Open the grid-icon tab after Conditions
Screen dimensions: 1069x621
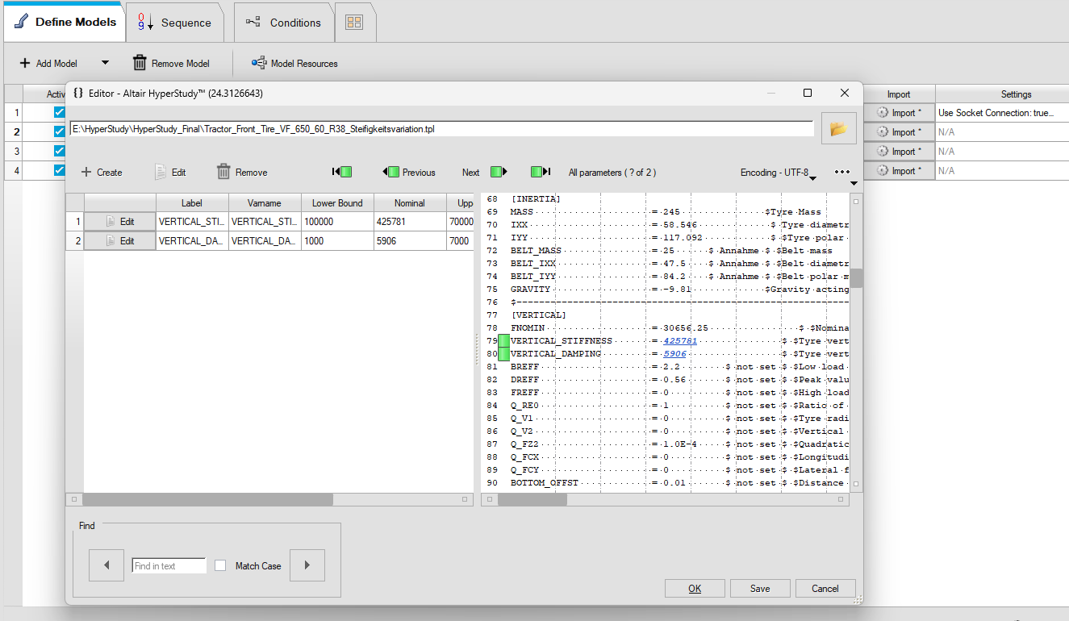pos(354,23)
